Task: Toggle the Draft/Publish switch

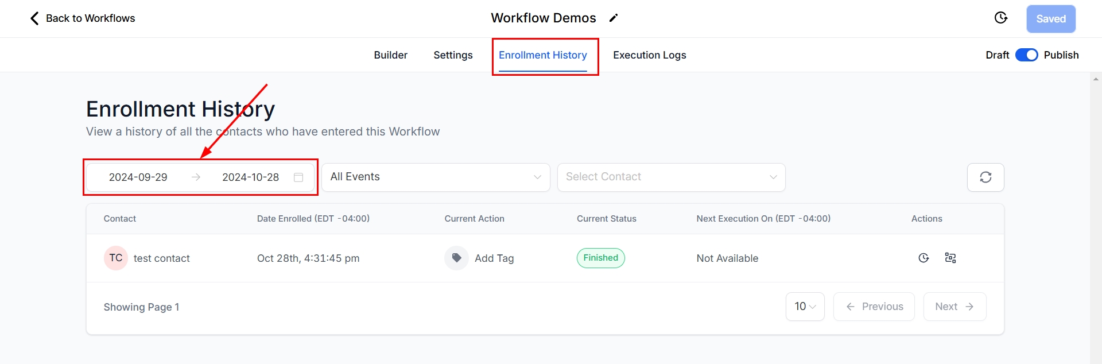Action: (1026, 55)
